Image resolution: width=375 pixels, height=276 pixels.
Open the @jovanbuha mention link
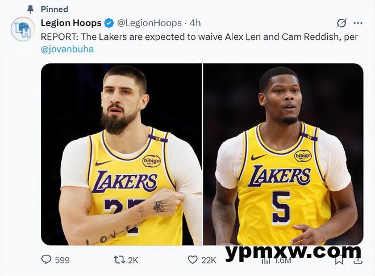click(67, 50)
